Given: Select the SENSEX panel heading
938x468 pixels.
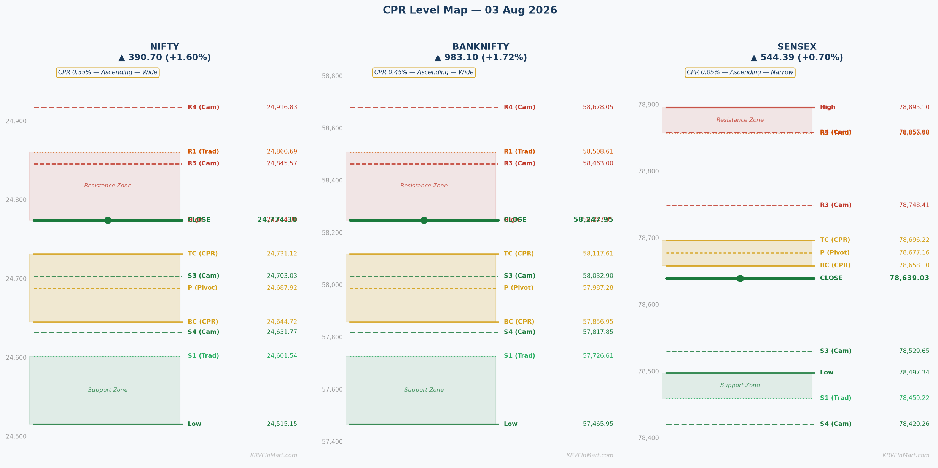Looking at the screenshot, I should pyautogui.click(x=797, y=47).
